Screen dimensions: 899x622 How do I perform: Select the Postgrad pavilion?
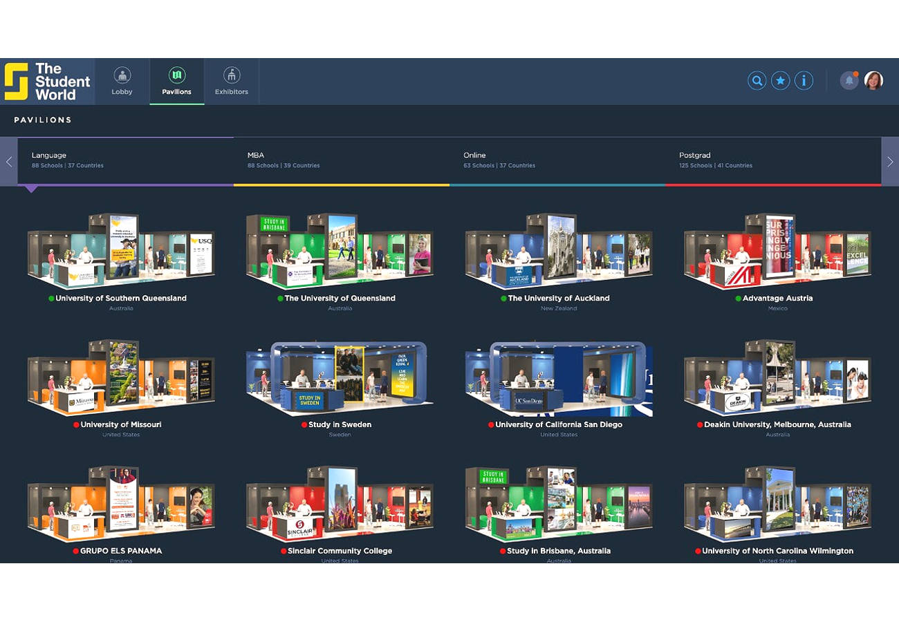coord(773,162)
